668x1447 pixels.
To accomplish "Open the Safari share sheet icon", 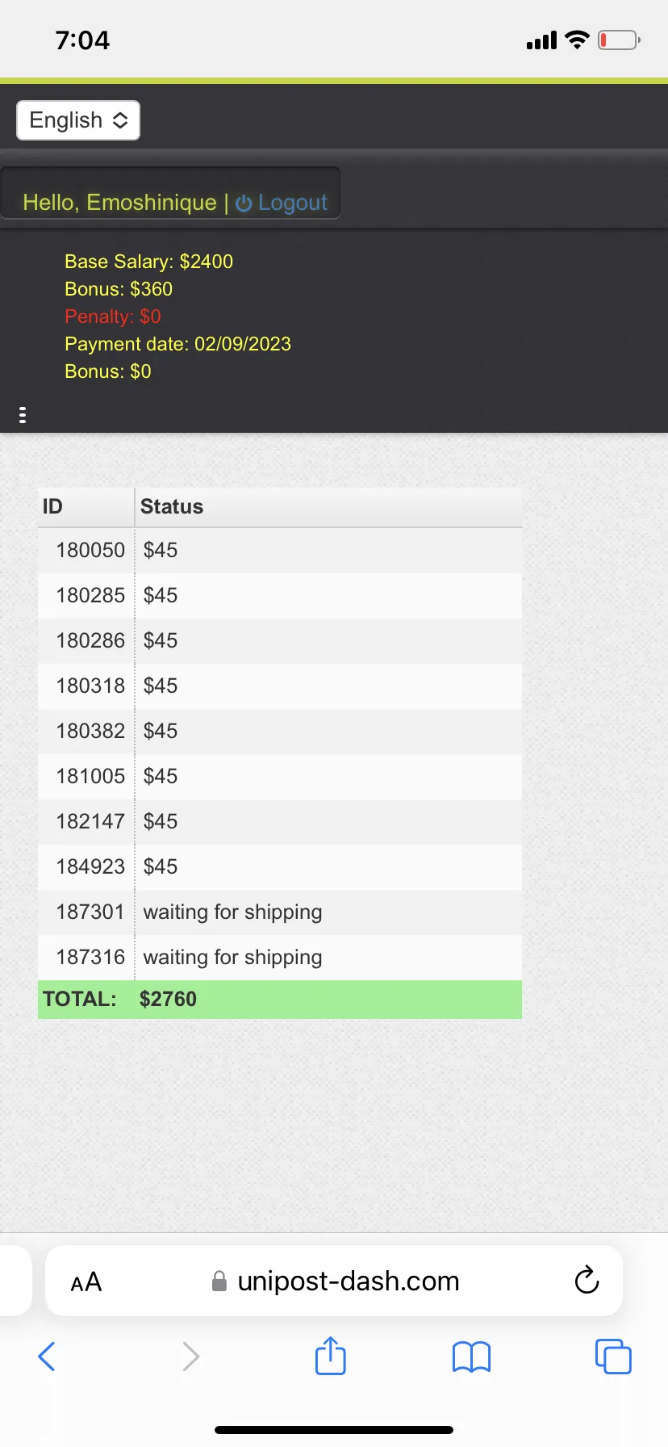I will (x=331, y=1355).
